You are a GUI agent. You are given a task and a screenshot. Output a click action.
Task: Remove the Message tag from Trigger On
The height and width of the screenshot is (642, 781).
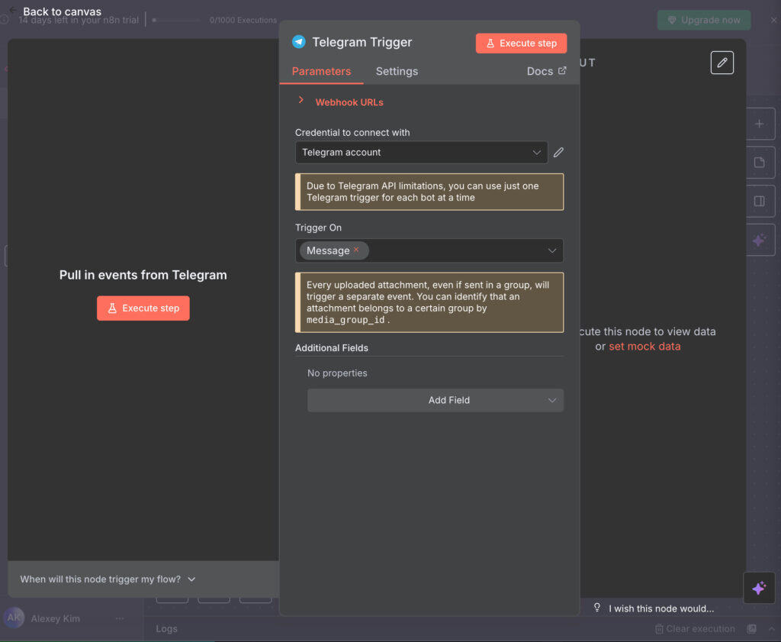(x=356, y=250)
